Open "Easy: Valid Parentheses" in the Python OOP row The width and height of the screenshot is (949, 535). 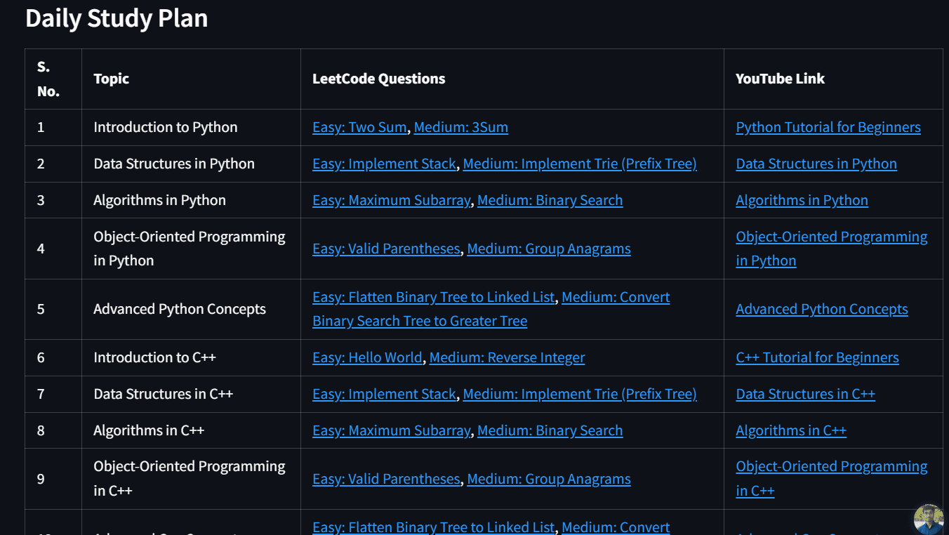pyautogui.click(x=386, y=249)
